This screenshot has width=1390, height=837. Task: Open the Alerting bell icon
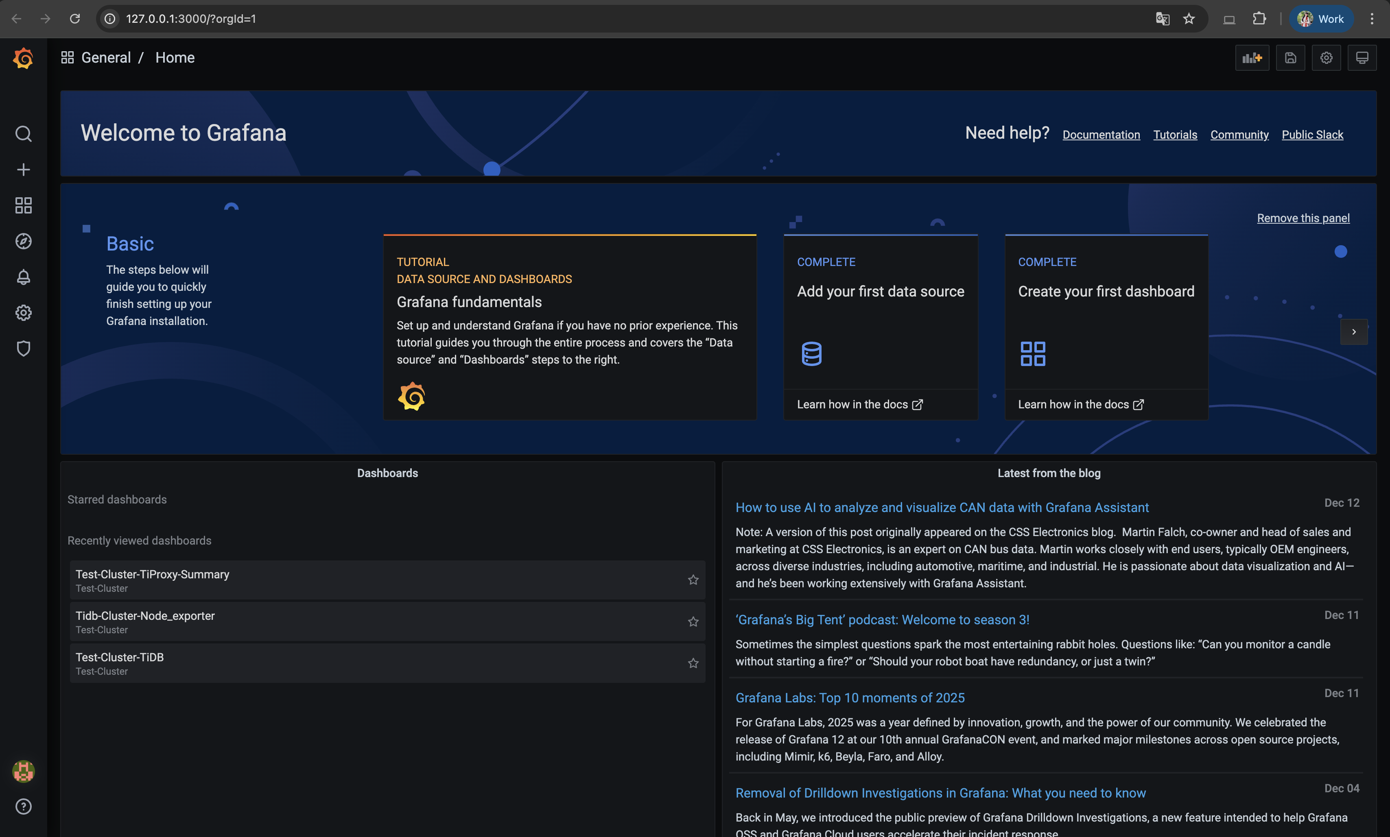23,277
